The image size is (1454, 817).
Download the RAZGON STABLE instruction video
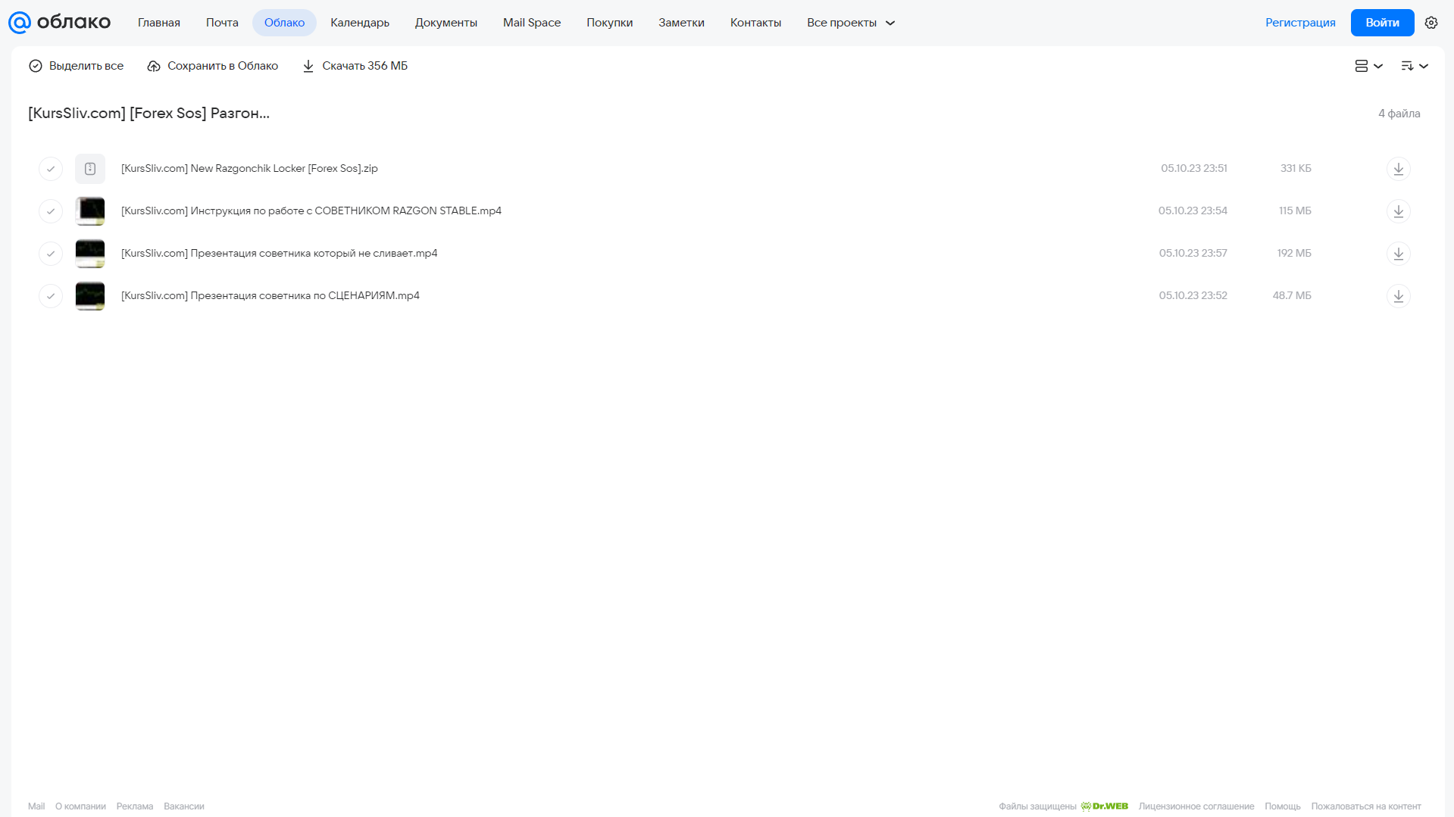click(1398, 211)
